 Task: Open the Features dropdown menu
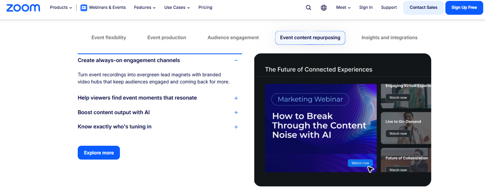(145, 8)
